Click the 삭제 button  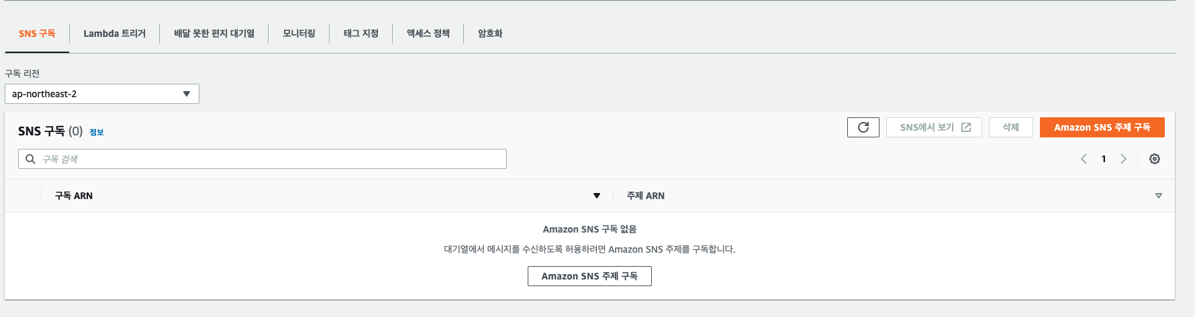pos(1011,127)
